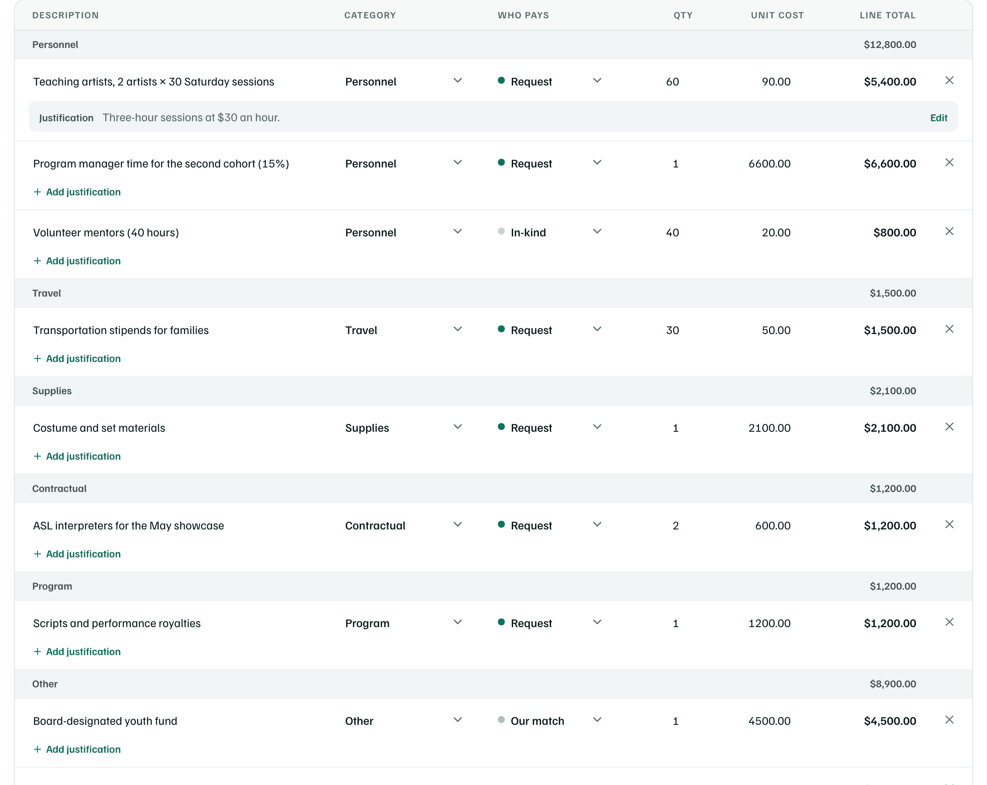Add justification for Costume and set materials

click(77, 456)
